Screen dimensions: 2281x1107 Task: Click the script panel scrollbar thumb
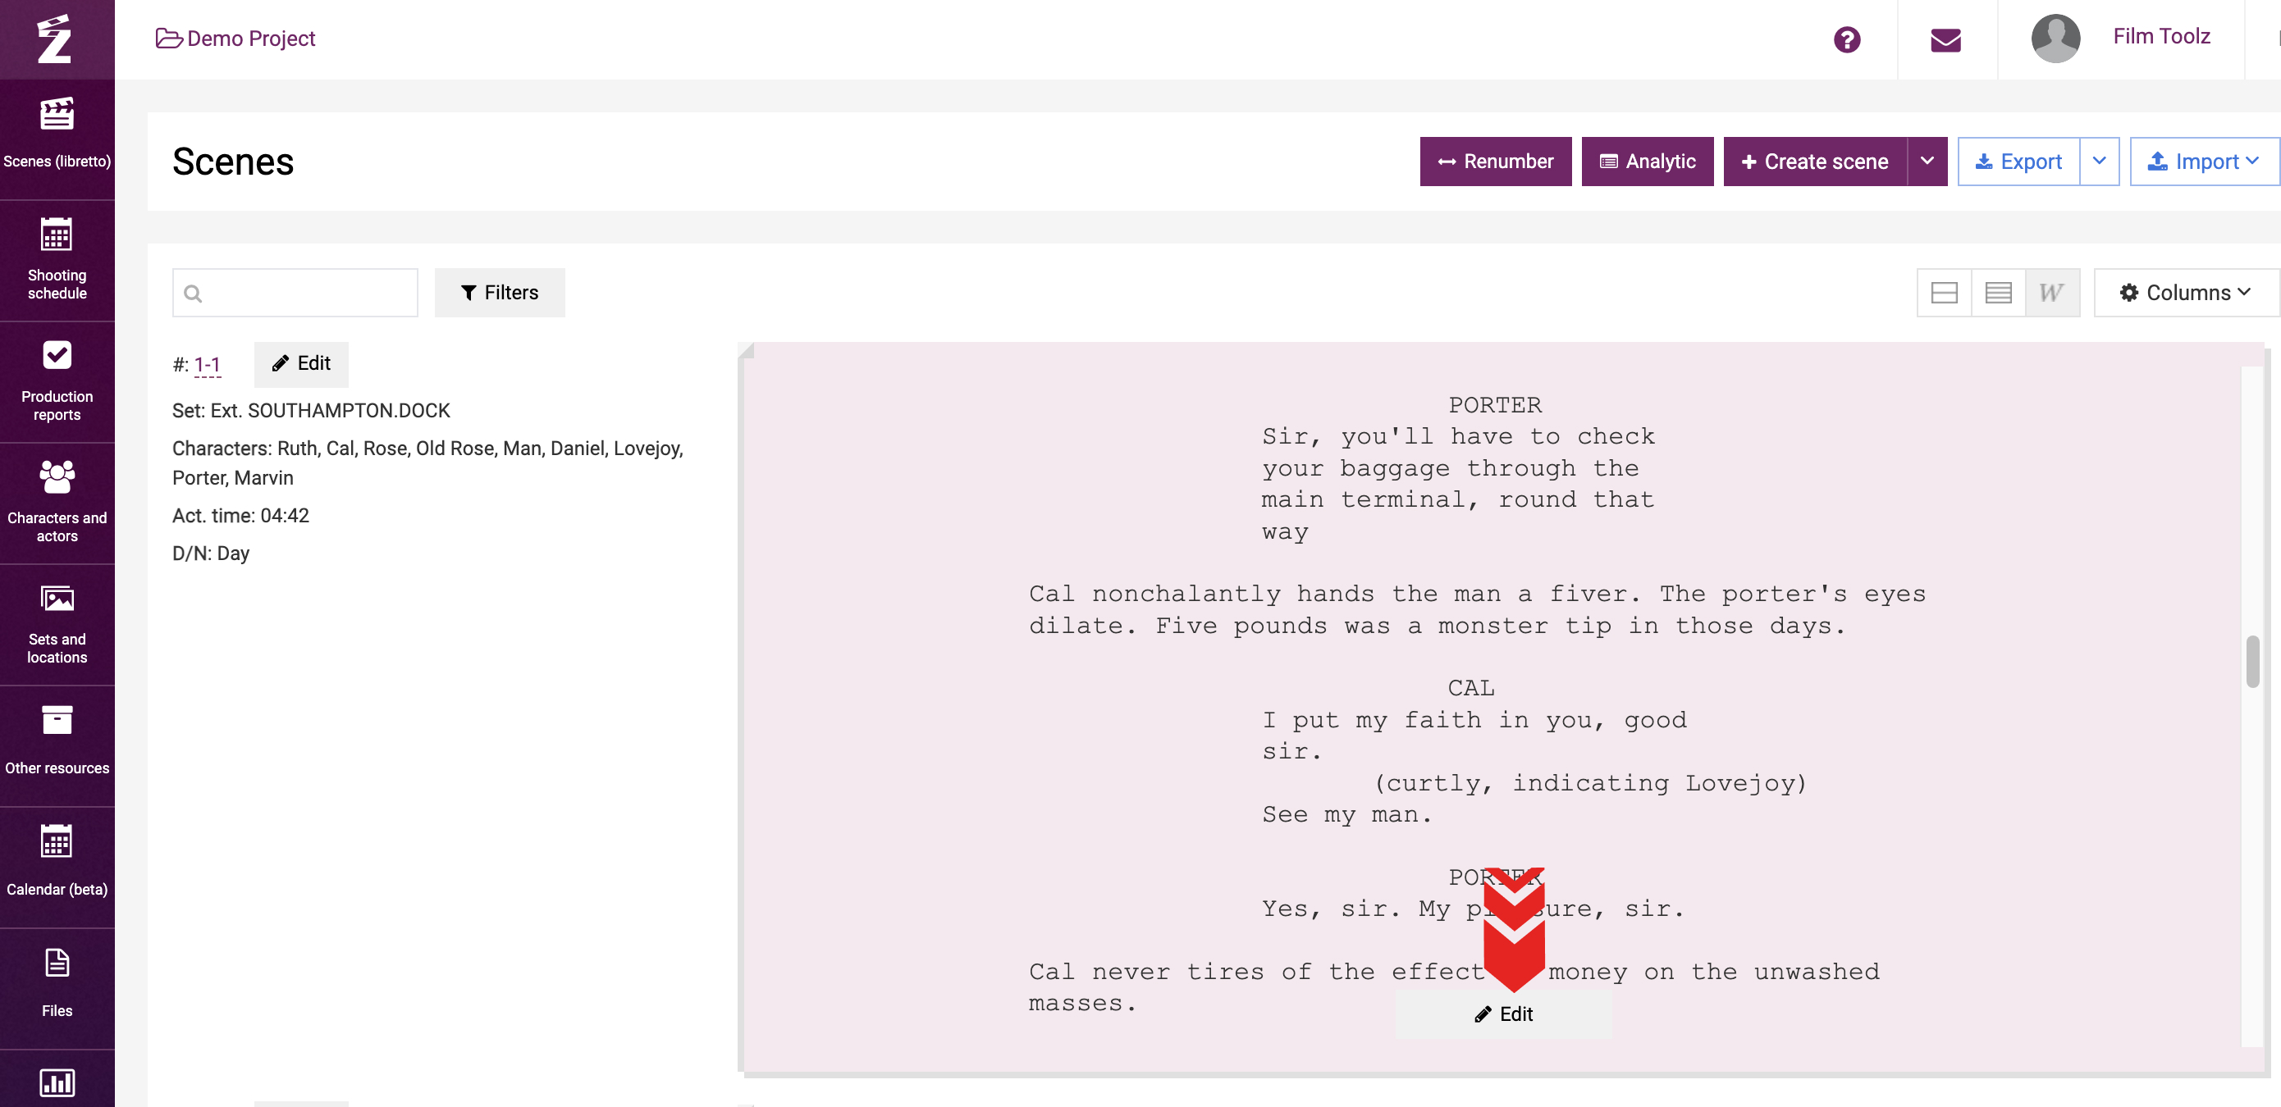(x=2252, y=661)
